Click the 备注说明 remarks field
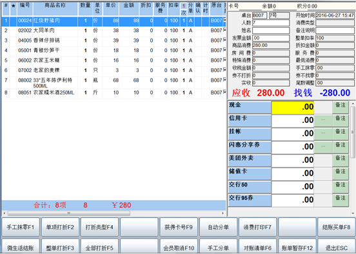Screen dimensions: 356x254 pyautogui.click(x=335, y=30)
